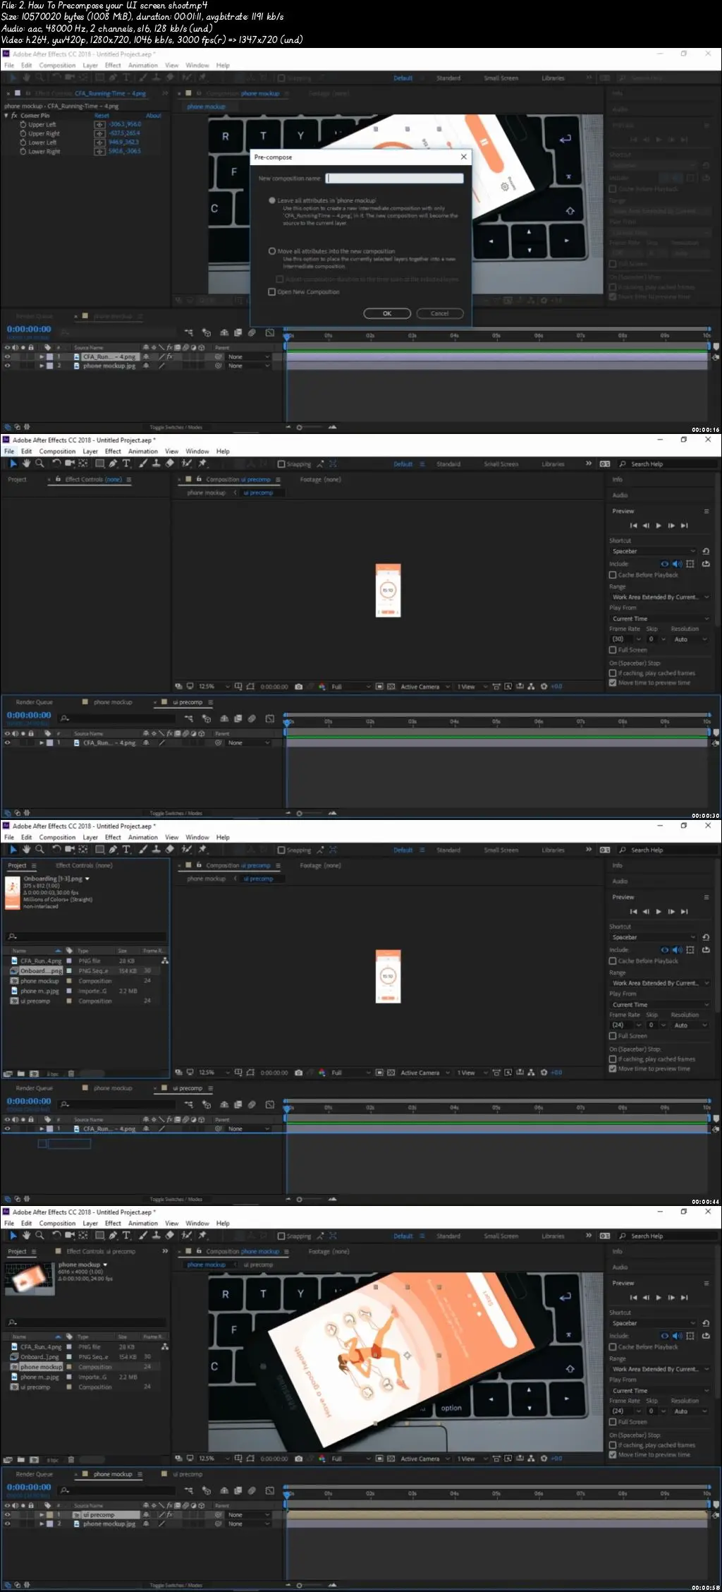Close the Pre-compose dialog with the X
The width and height of the screenshot is (722, 1592).
click(463, 157)
